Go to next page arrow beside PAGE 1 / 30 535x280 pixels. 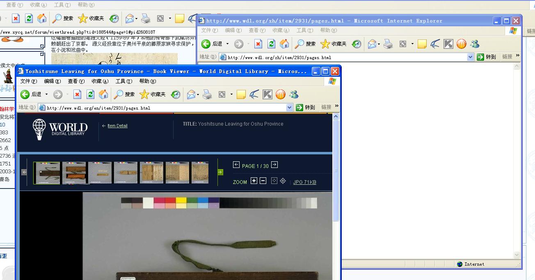click(x=274, y=165)
